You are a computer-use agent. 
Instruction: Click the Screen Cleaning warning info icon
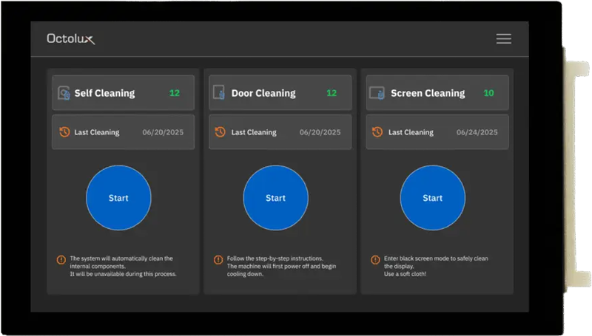(375, 259)
